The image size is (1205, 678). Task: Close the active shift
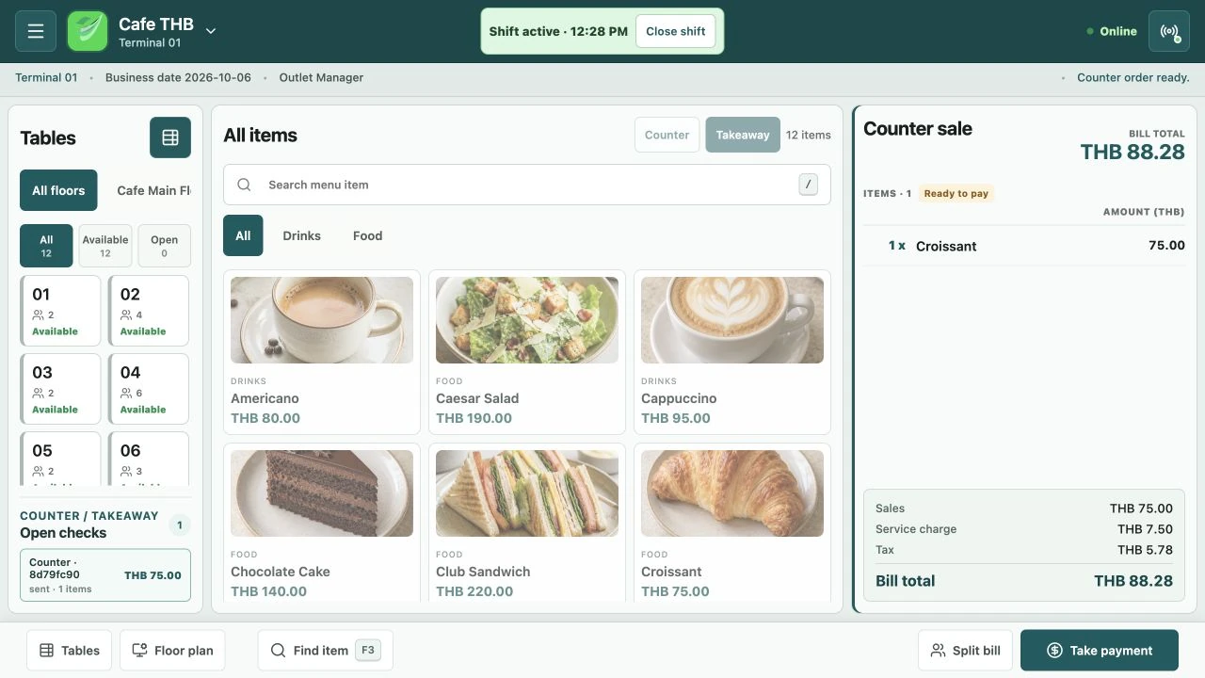pyautogui.click(x=675, y=31)
